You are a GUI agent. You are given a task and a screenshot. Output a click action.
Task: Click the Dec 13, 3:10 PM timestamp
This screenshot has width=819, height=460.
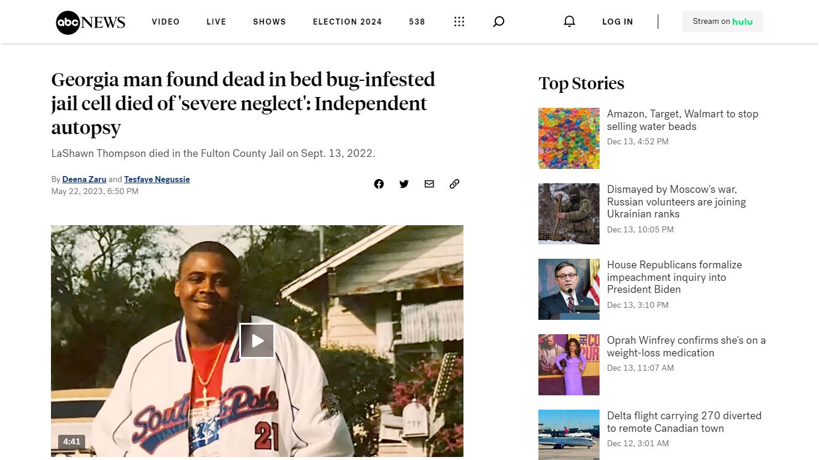(x=637, y=305)
